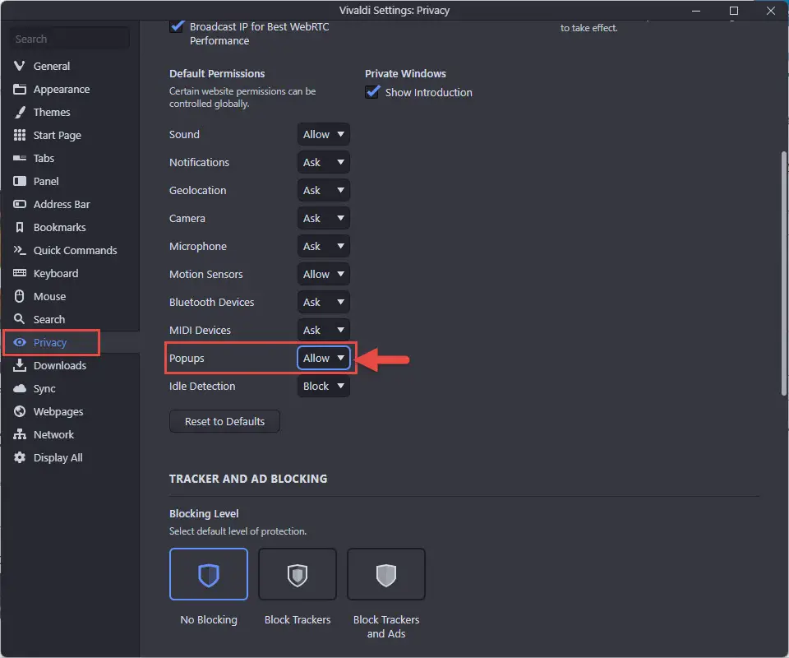Click the Downloads arrow icon
Viewport: 789px width, 658px height.
(20, 365)
